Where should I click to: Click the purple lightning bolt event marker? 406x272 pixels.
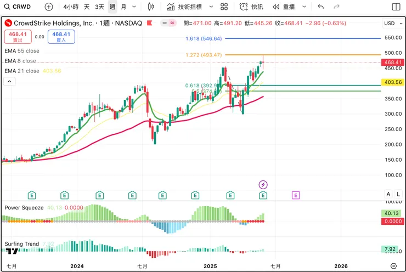pos(263,185)
